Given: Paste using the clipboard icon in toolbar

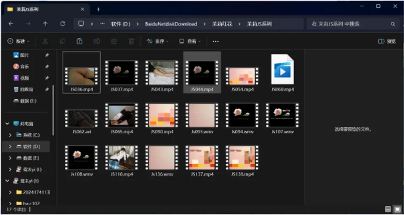Looking at the screenshot, I should pyautogui.click(x=80, y=41).
